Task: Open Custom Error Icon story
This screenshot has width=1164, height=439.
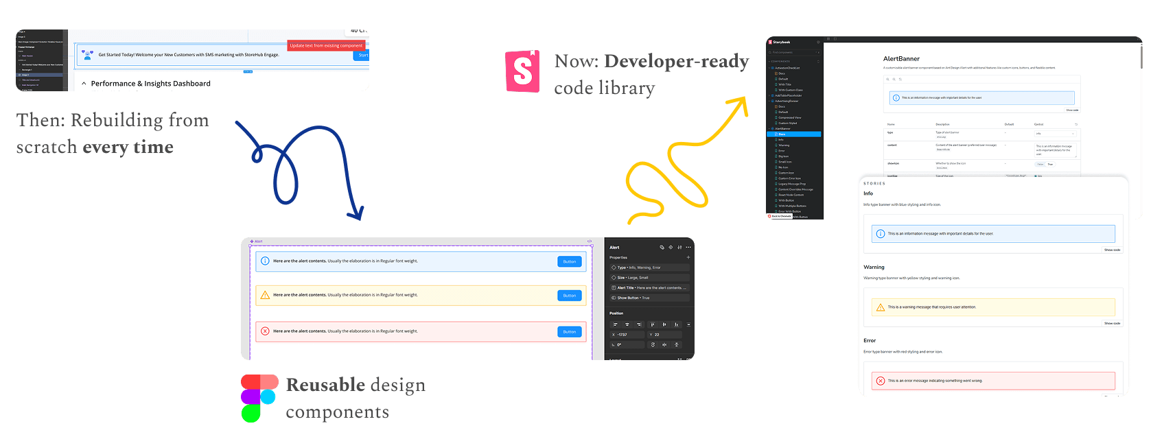Action: pos(789,178)
